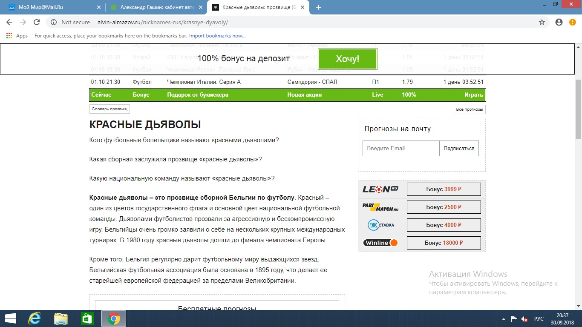The image size is (582, 327).
Task: Reload the current page
Action: click(x=37, y=22)
